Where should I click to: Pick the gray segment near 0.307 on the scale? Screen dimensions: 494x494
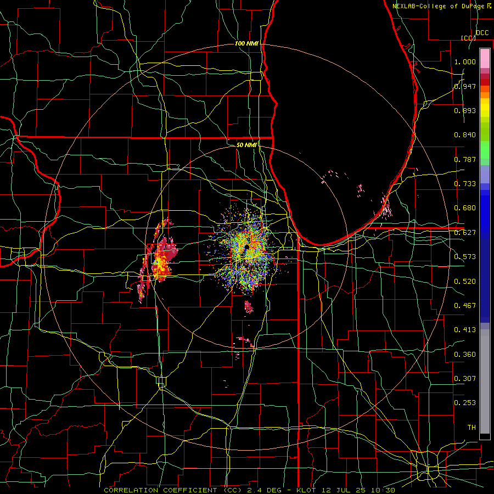point(485,381)
